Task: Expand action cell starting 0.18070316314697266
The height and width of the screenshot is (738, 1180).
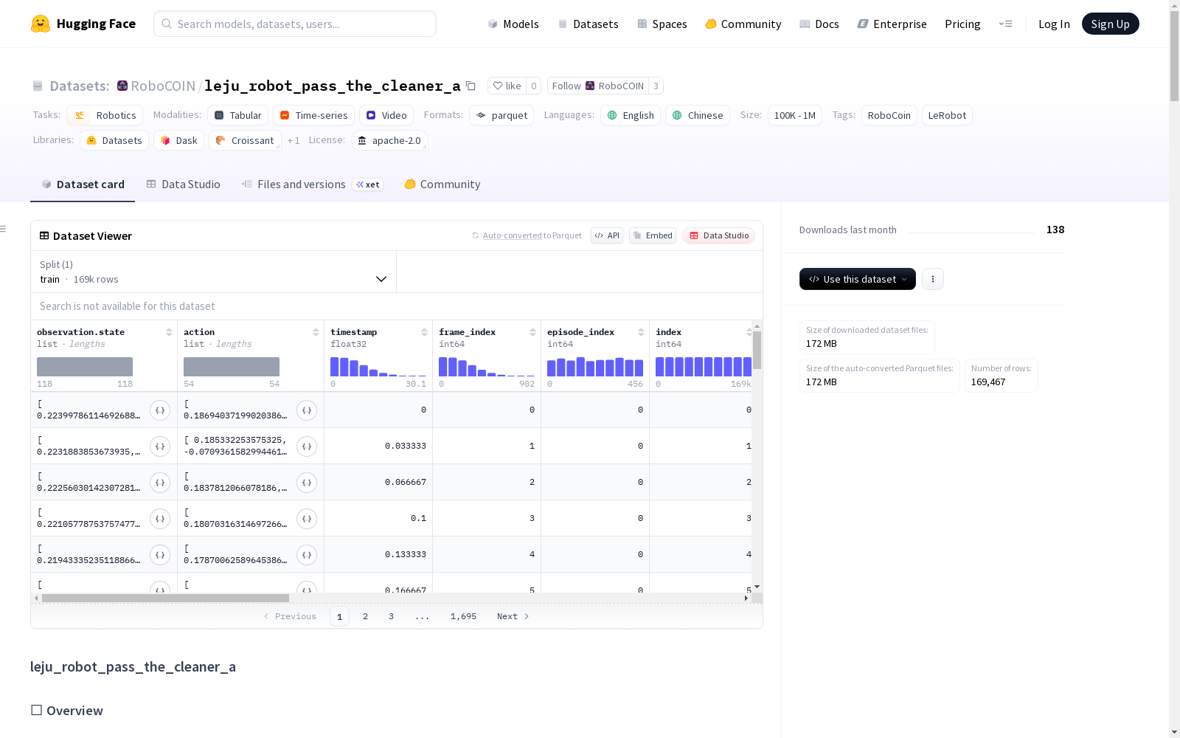Action: click(307, 519)
